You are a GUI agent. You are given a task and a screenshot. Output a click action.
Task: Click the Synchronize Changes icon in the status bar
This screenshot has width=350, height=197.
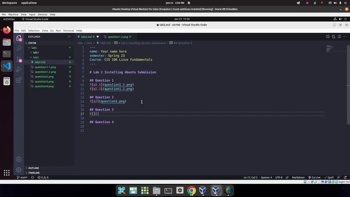32,177
